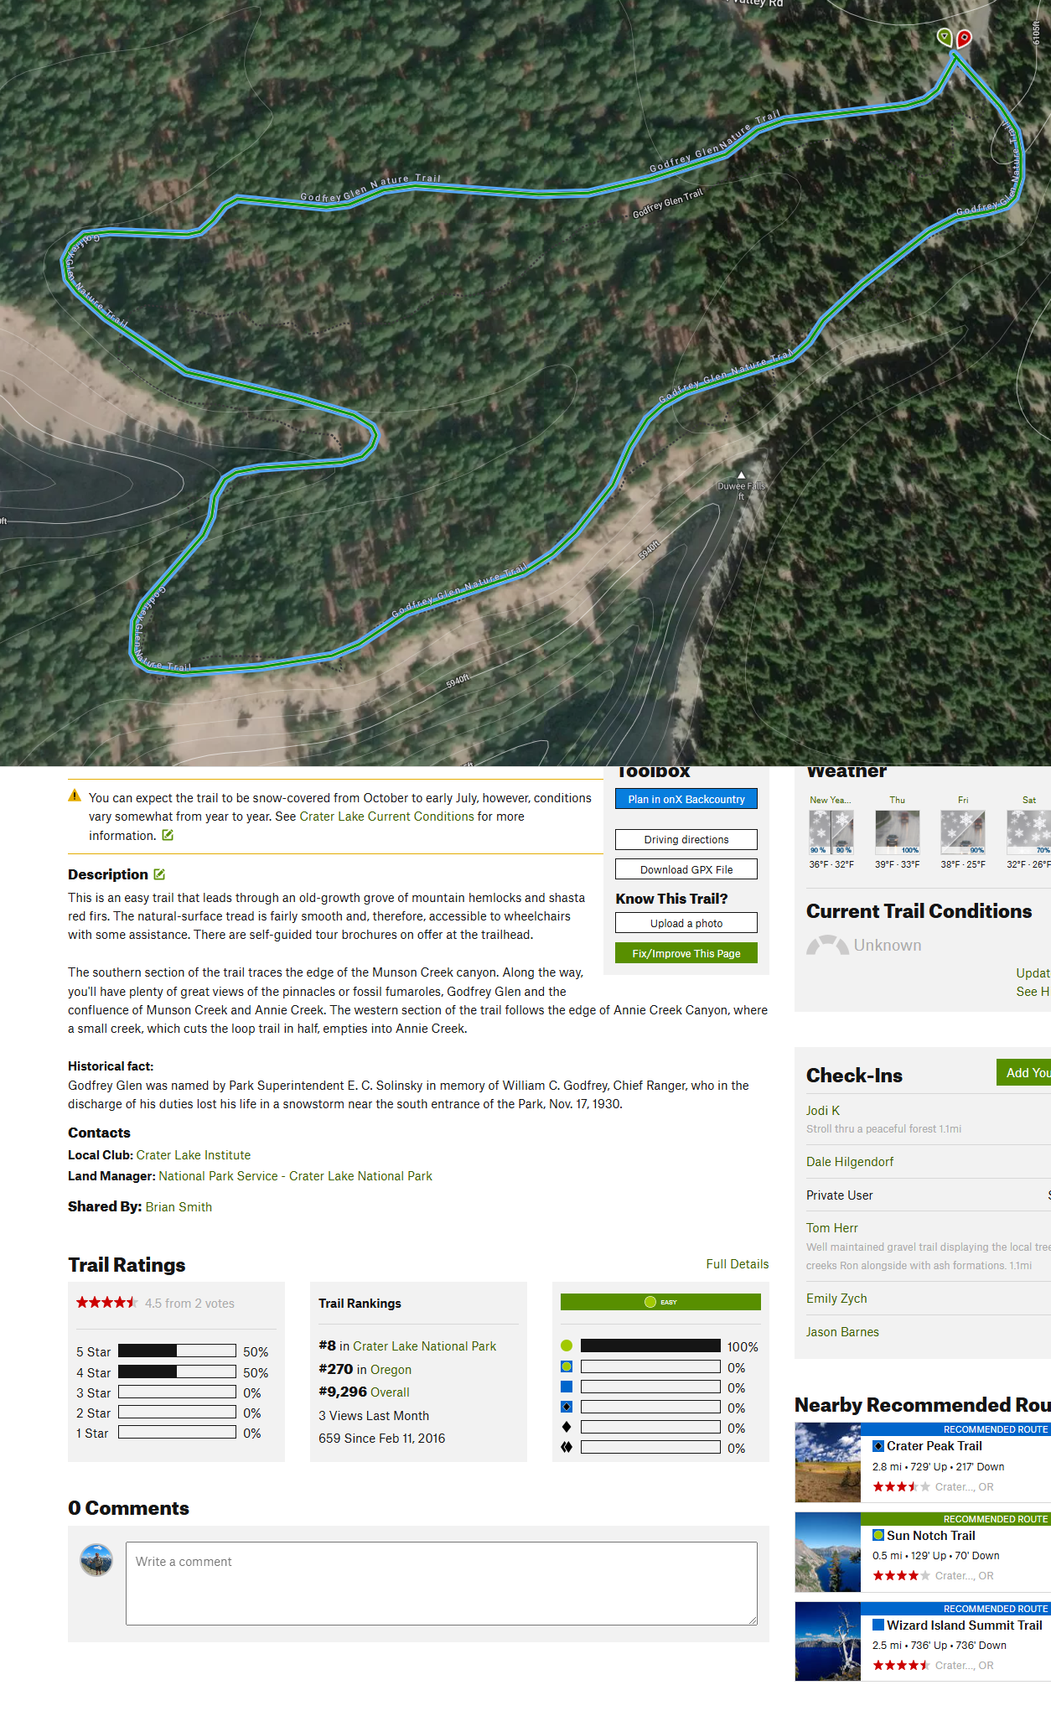Click the Duwee Falls peak marker
The height and width of the screenshot is (1711, 1051).
click(741, 475)
